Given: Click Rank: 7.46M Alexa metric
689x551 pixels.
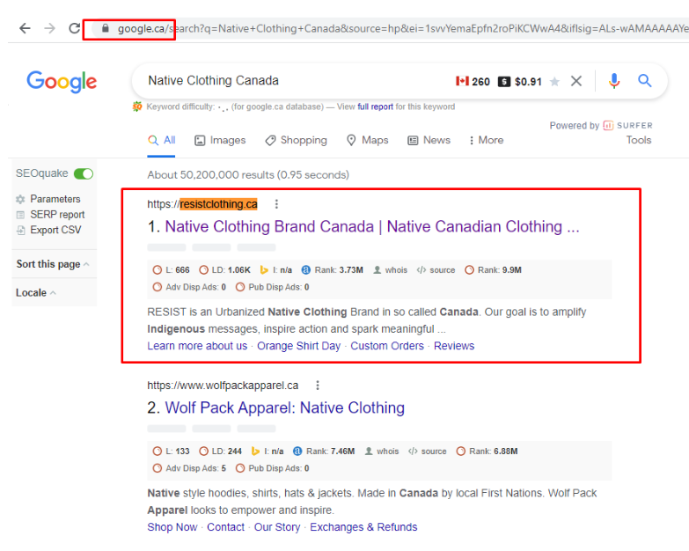Looking at the screenshot, I should pyautogui.click(x=324, y=452).
